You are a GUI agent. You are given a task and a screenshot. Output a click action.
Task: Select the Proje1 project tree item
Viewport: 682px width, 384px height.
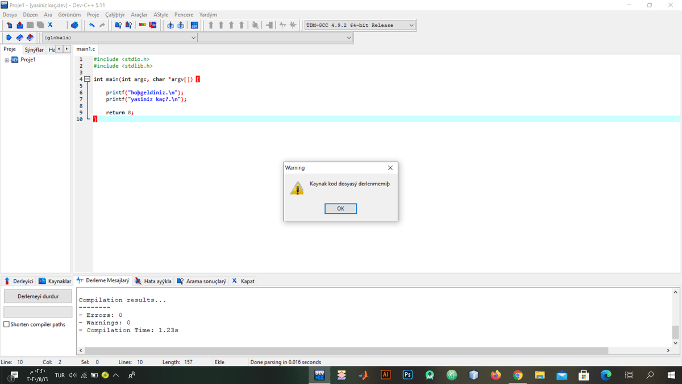pos(28,60)
